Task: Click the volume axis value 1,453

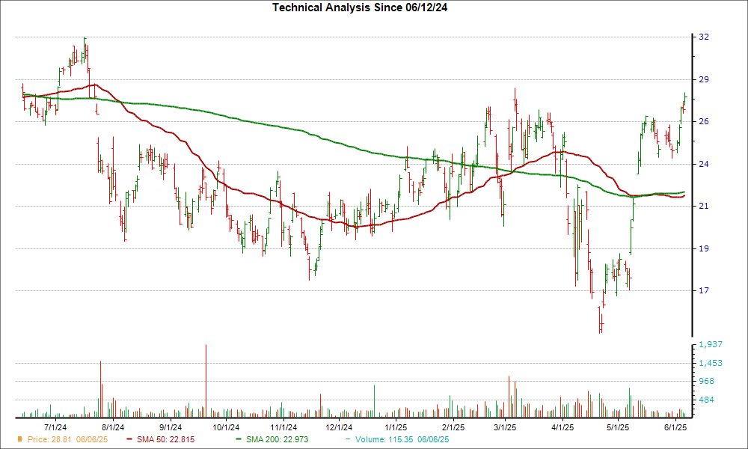Action: pyautogui.click(x=711, y=363)
